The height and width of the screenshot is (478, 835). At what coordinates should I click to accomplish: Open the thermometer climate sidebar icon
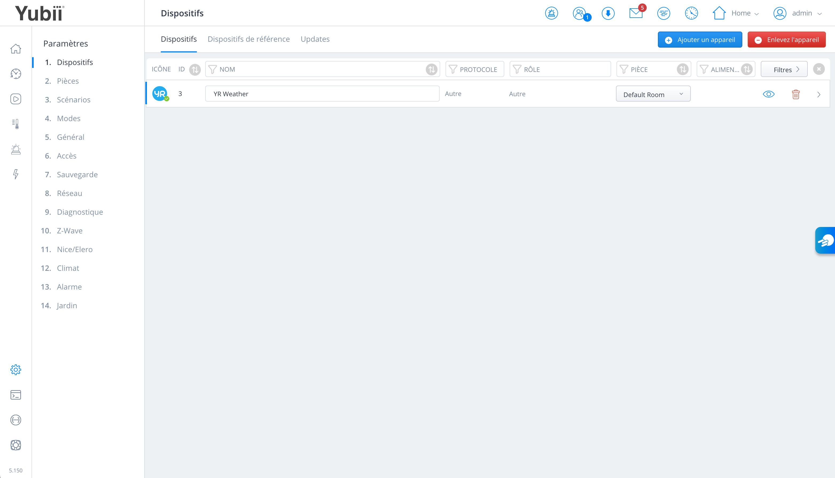(x=16, y=124)
